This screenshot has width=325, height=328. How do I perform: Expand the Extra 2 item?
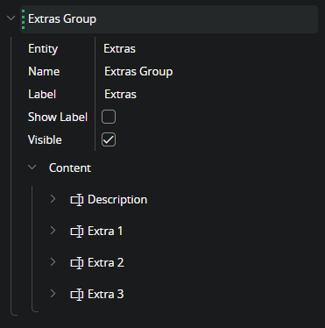tap(53, 262)
